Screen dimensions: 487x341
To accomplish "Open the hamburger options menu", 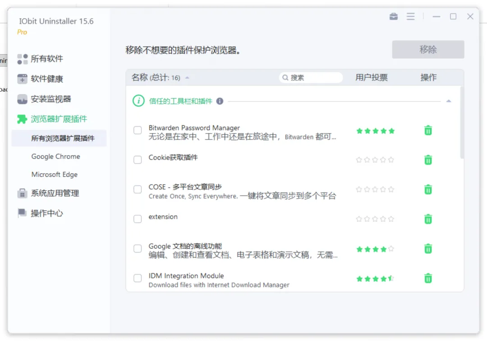I will coord(411,16).
